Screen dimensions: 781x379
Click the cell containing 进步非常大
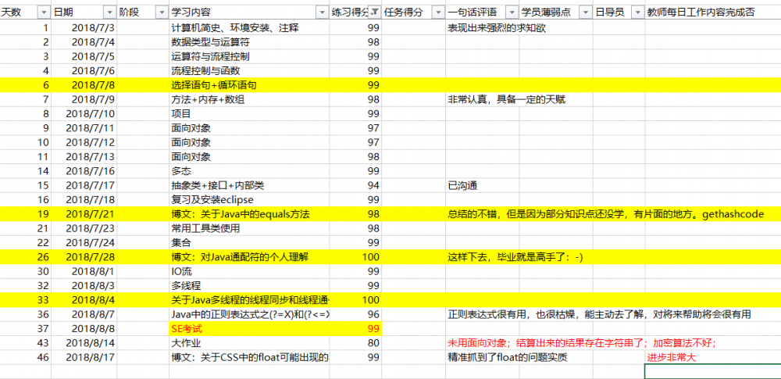point(713,357)
